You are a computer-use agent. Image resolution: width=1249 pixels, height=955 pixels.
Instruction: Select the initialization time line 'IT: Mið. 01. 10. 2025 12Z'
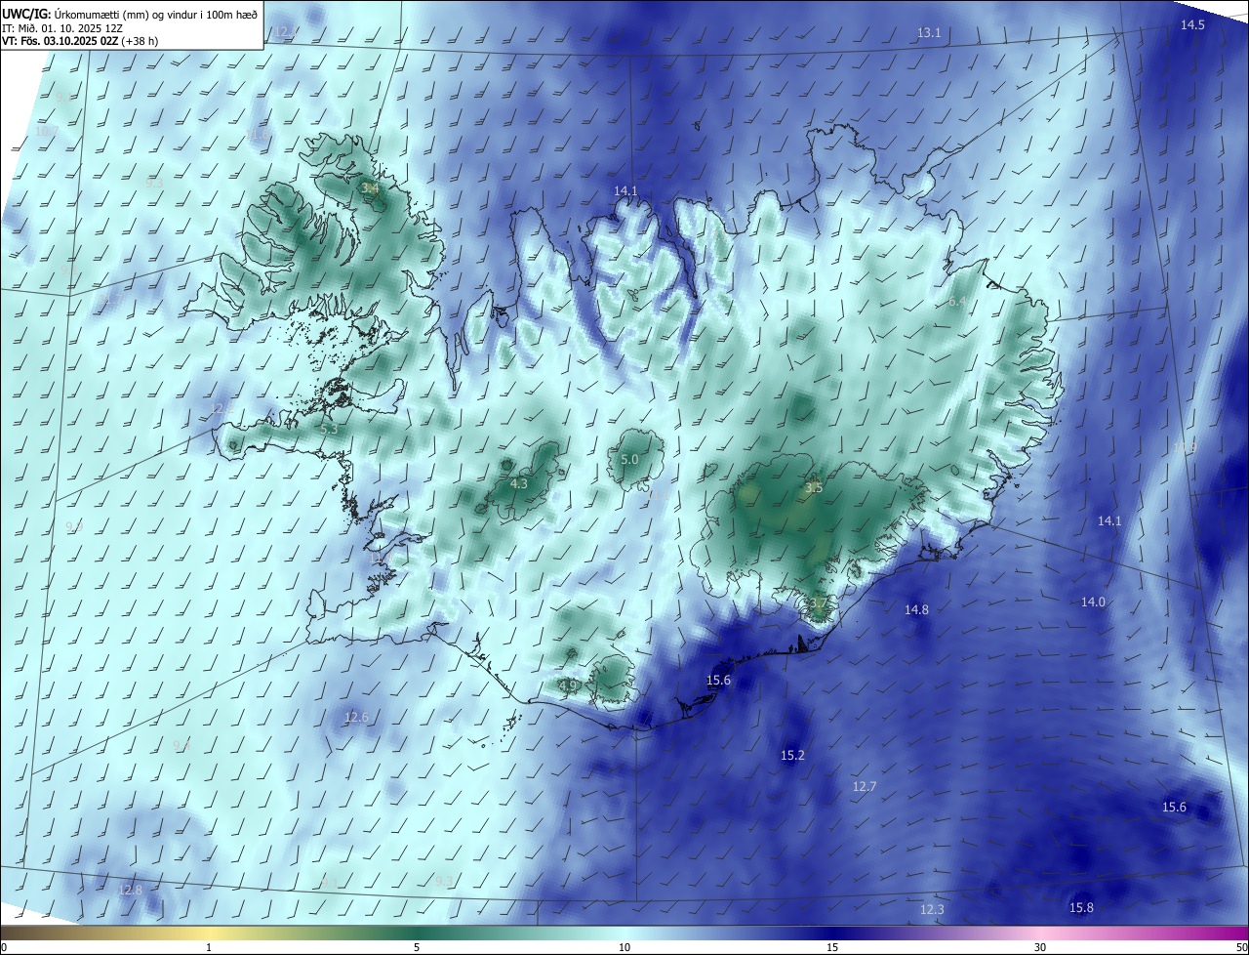click(x=61, y=27)
